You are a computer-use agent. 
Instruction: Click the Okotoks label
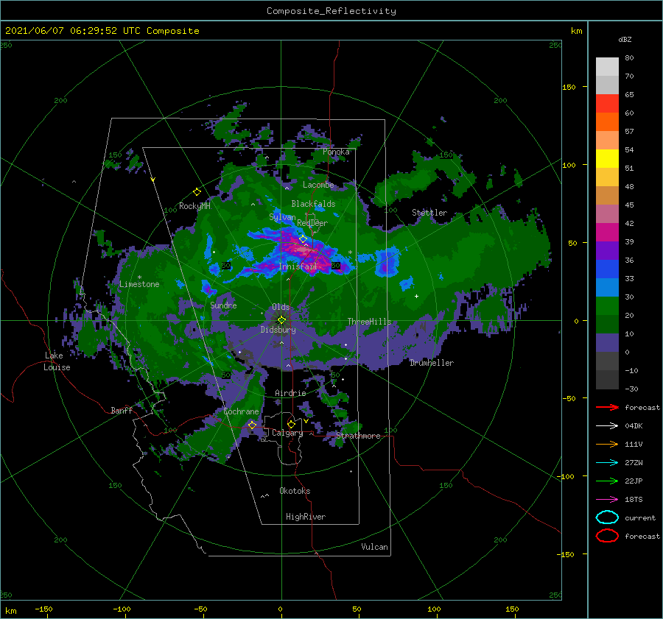tap(295, 491)
